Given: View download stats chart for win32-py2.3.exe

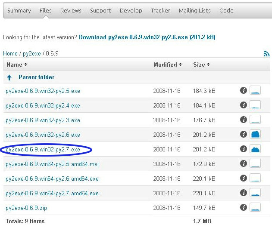Looking at the screenshot, I should click(x=255, y=120).
